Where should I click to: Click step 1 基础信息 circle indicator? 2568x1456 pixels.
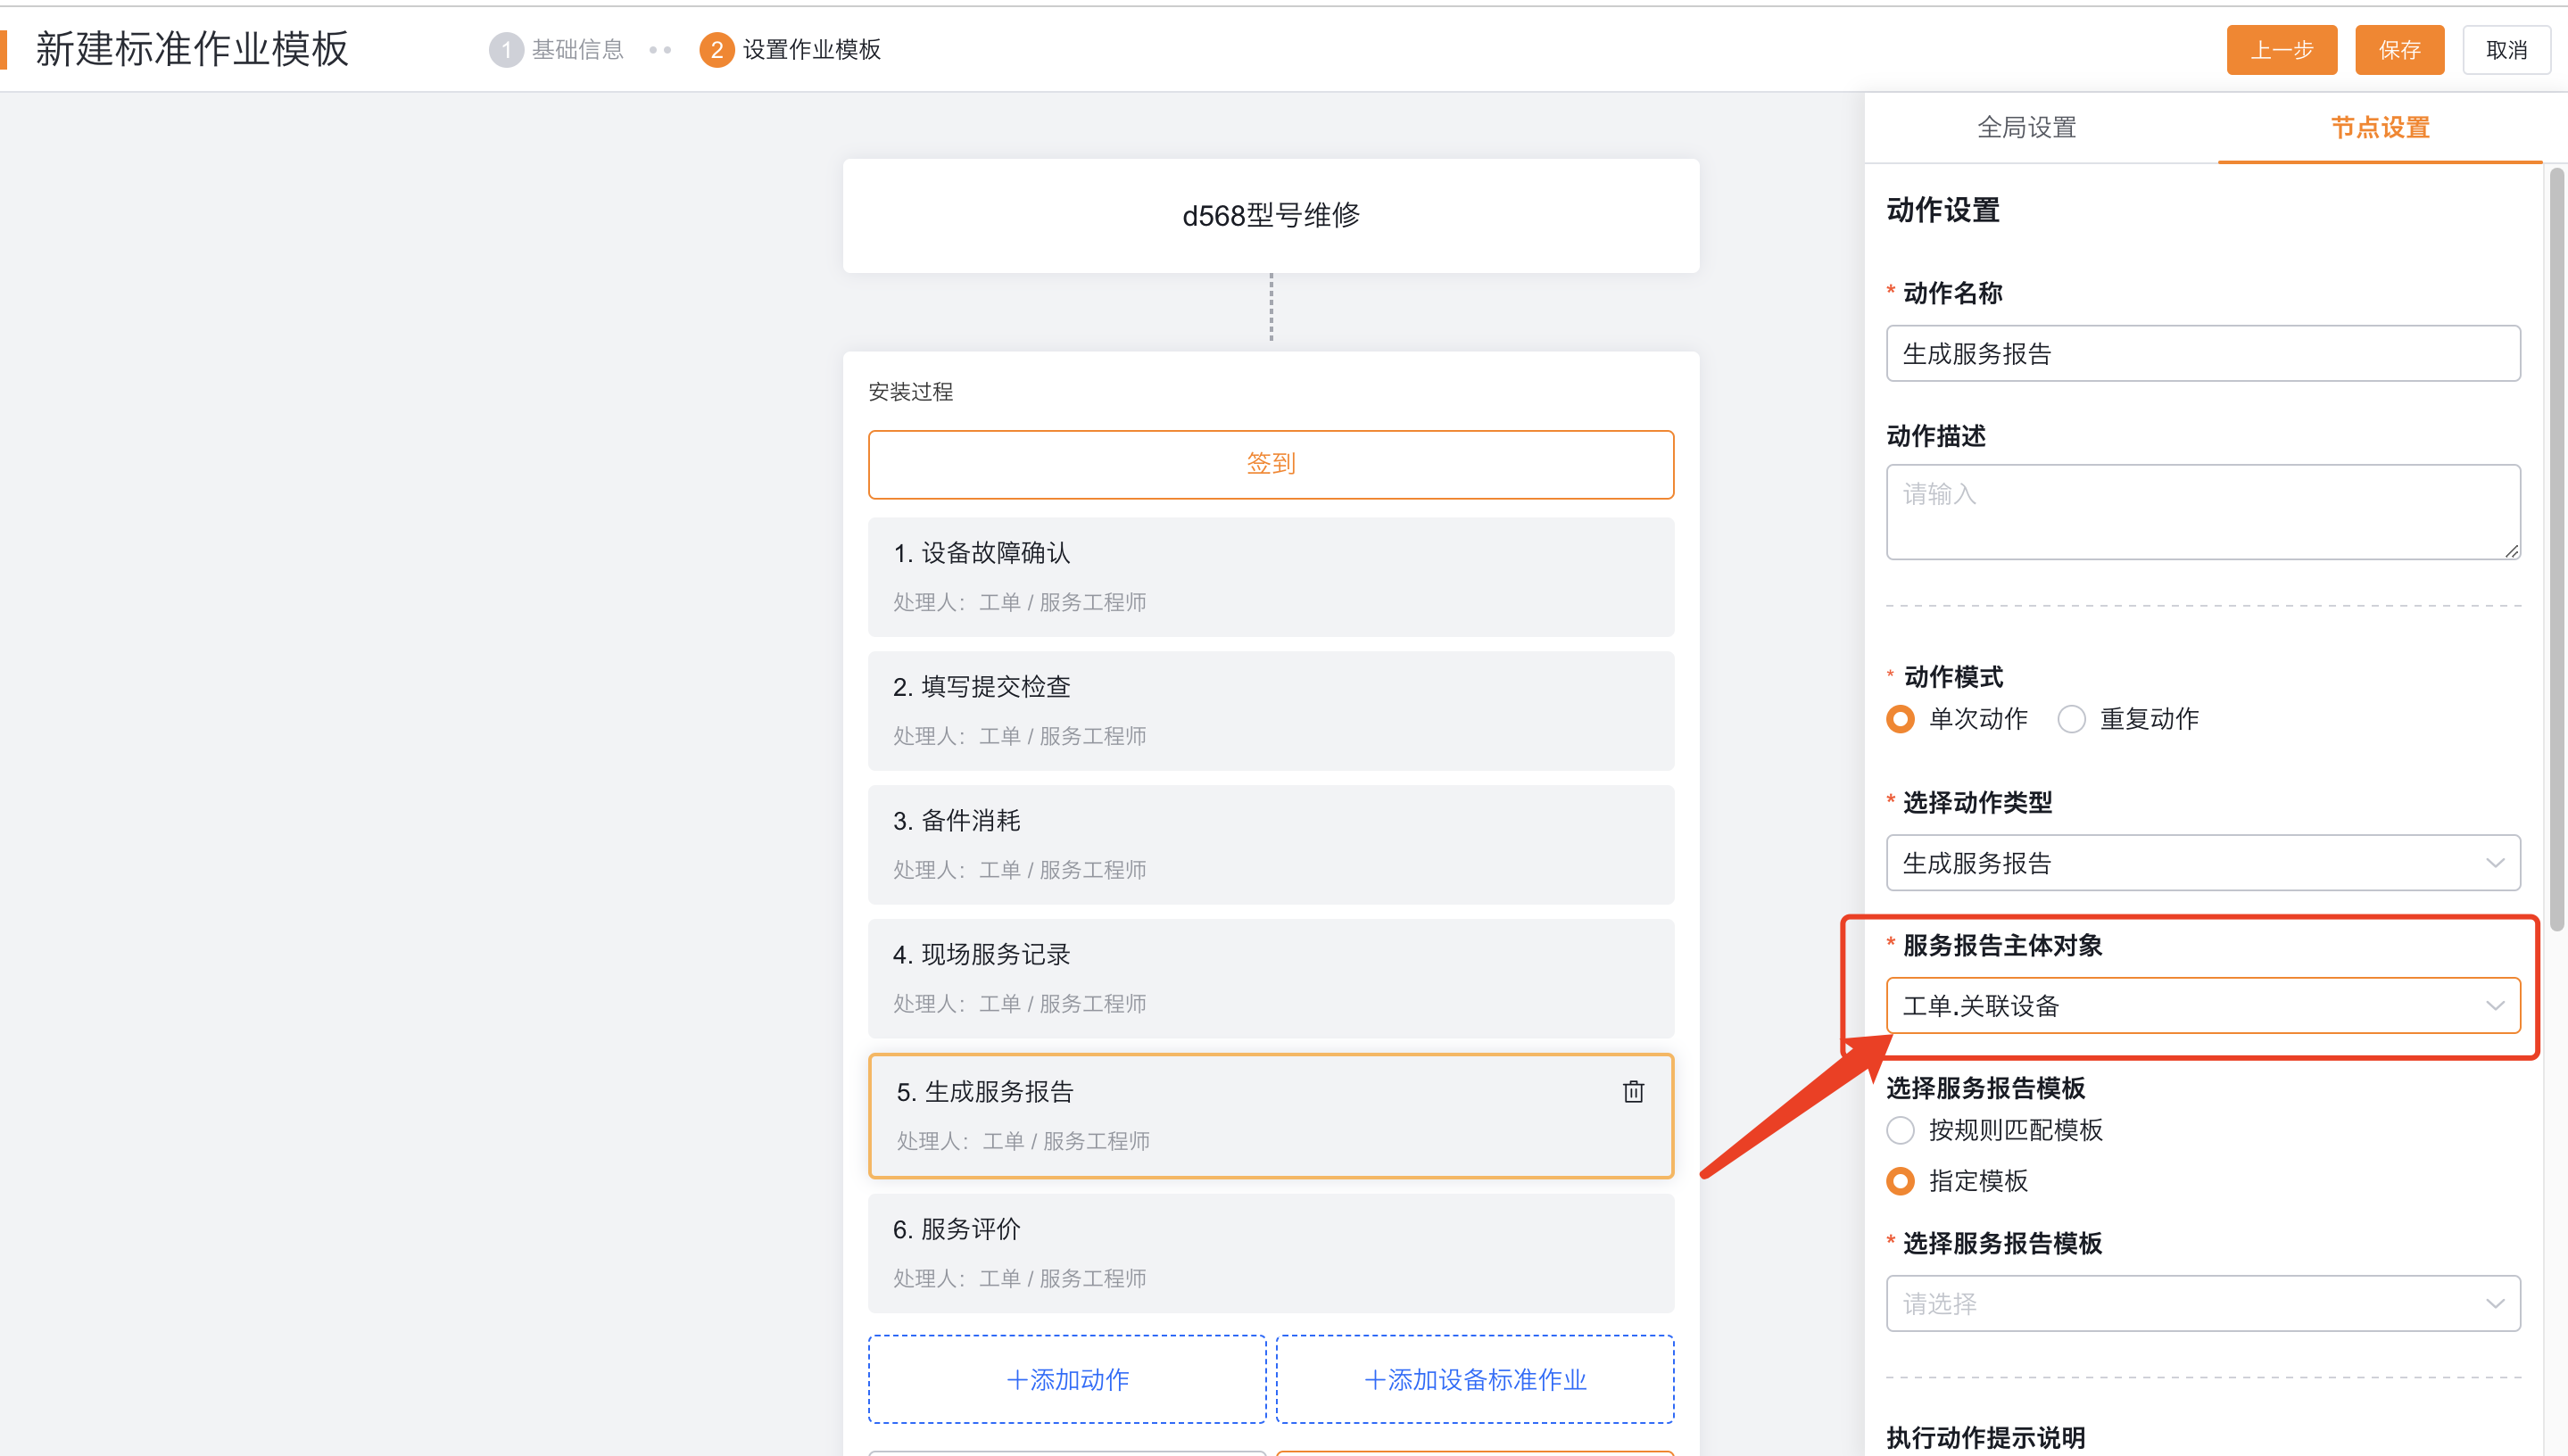click(x=506, y=50)
